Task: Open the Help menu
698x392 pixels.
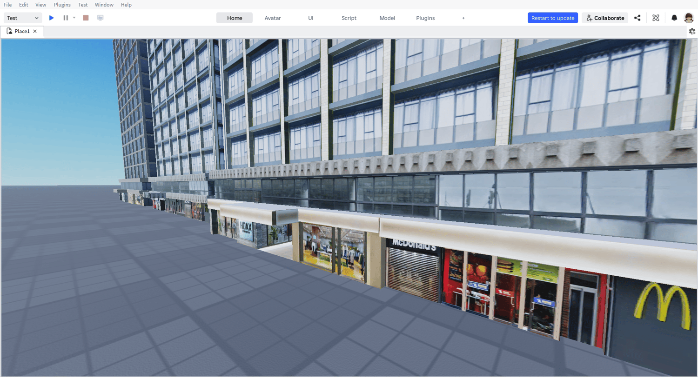Action: (x=126, y=5)
